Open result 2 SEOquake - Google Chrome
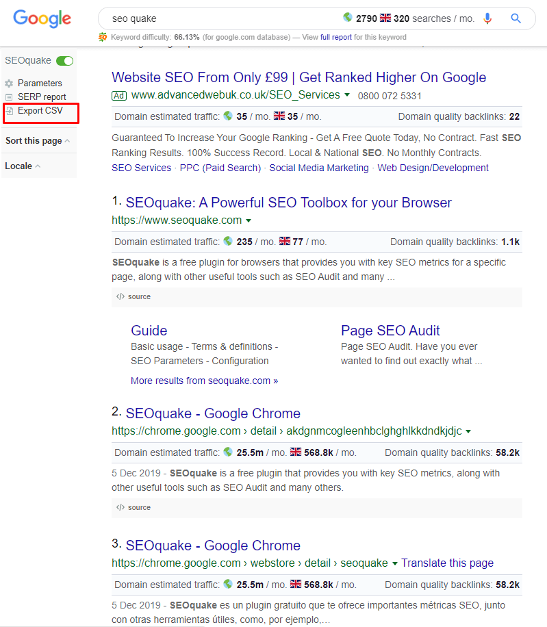 213,413
